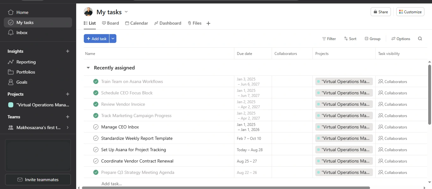Switch to the Board tab
432x189 pixels.
click(x=110, y=23)
